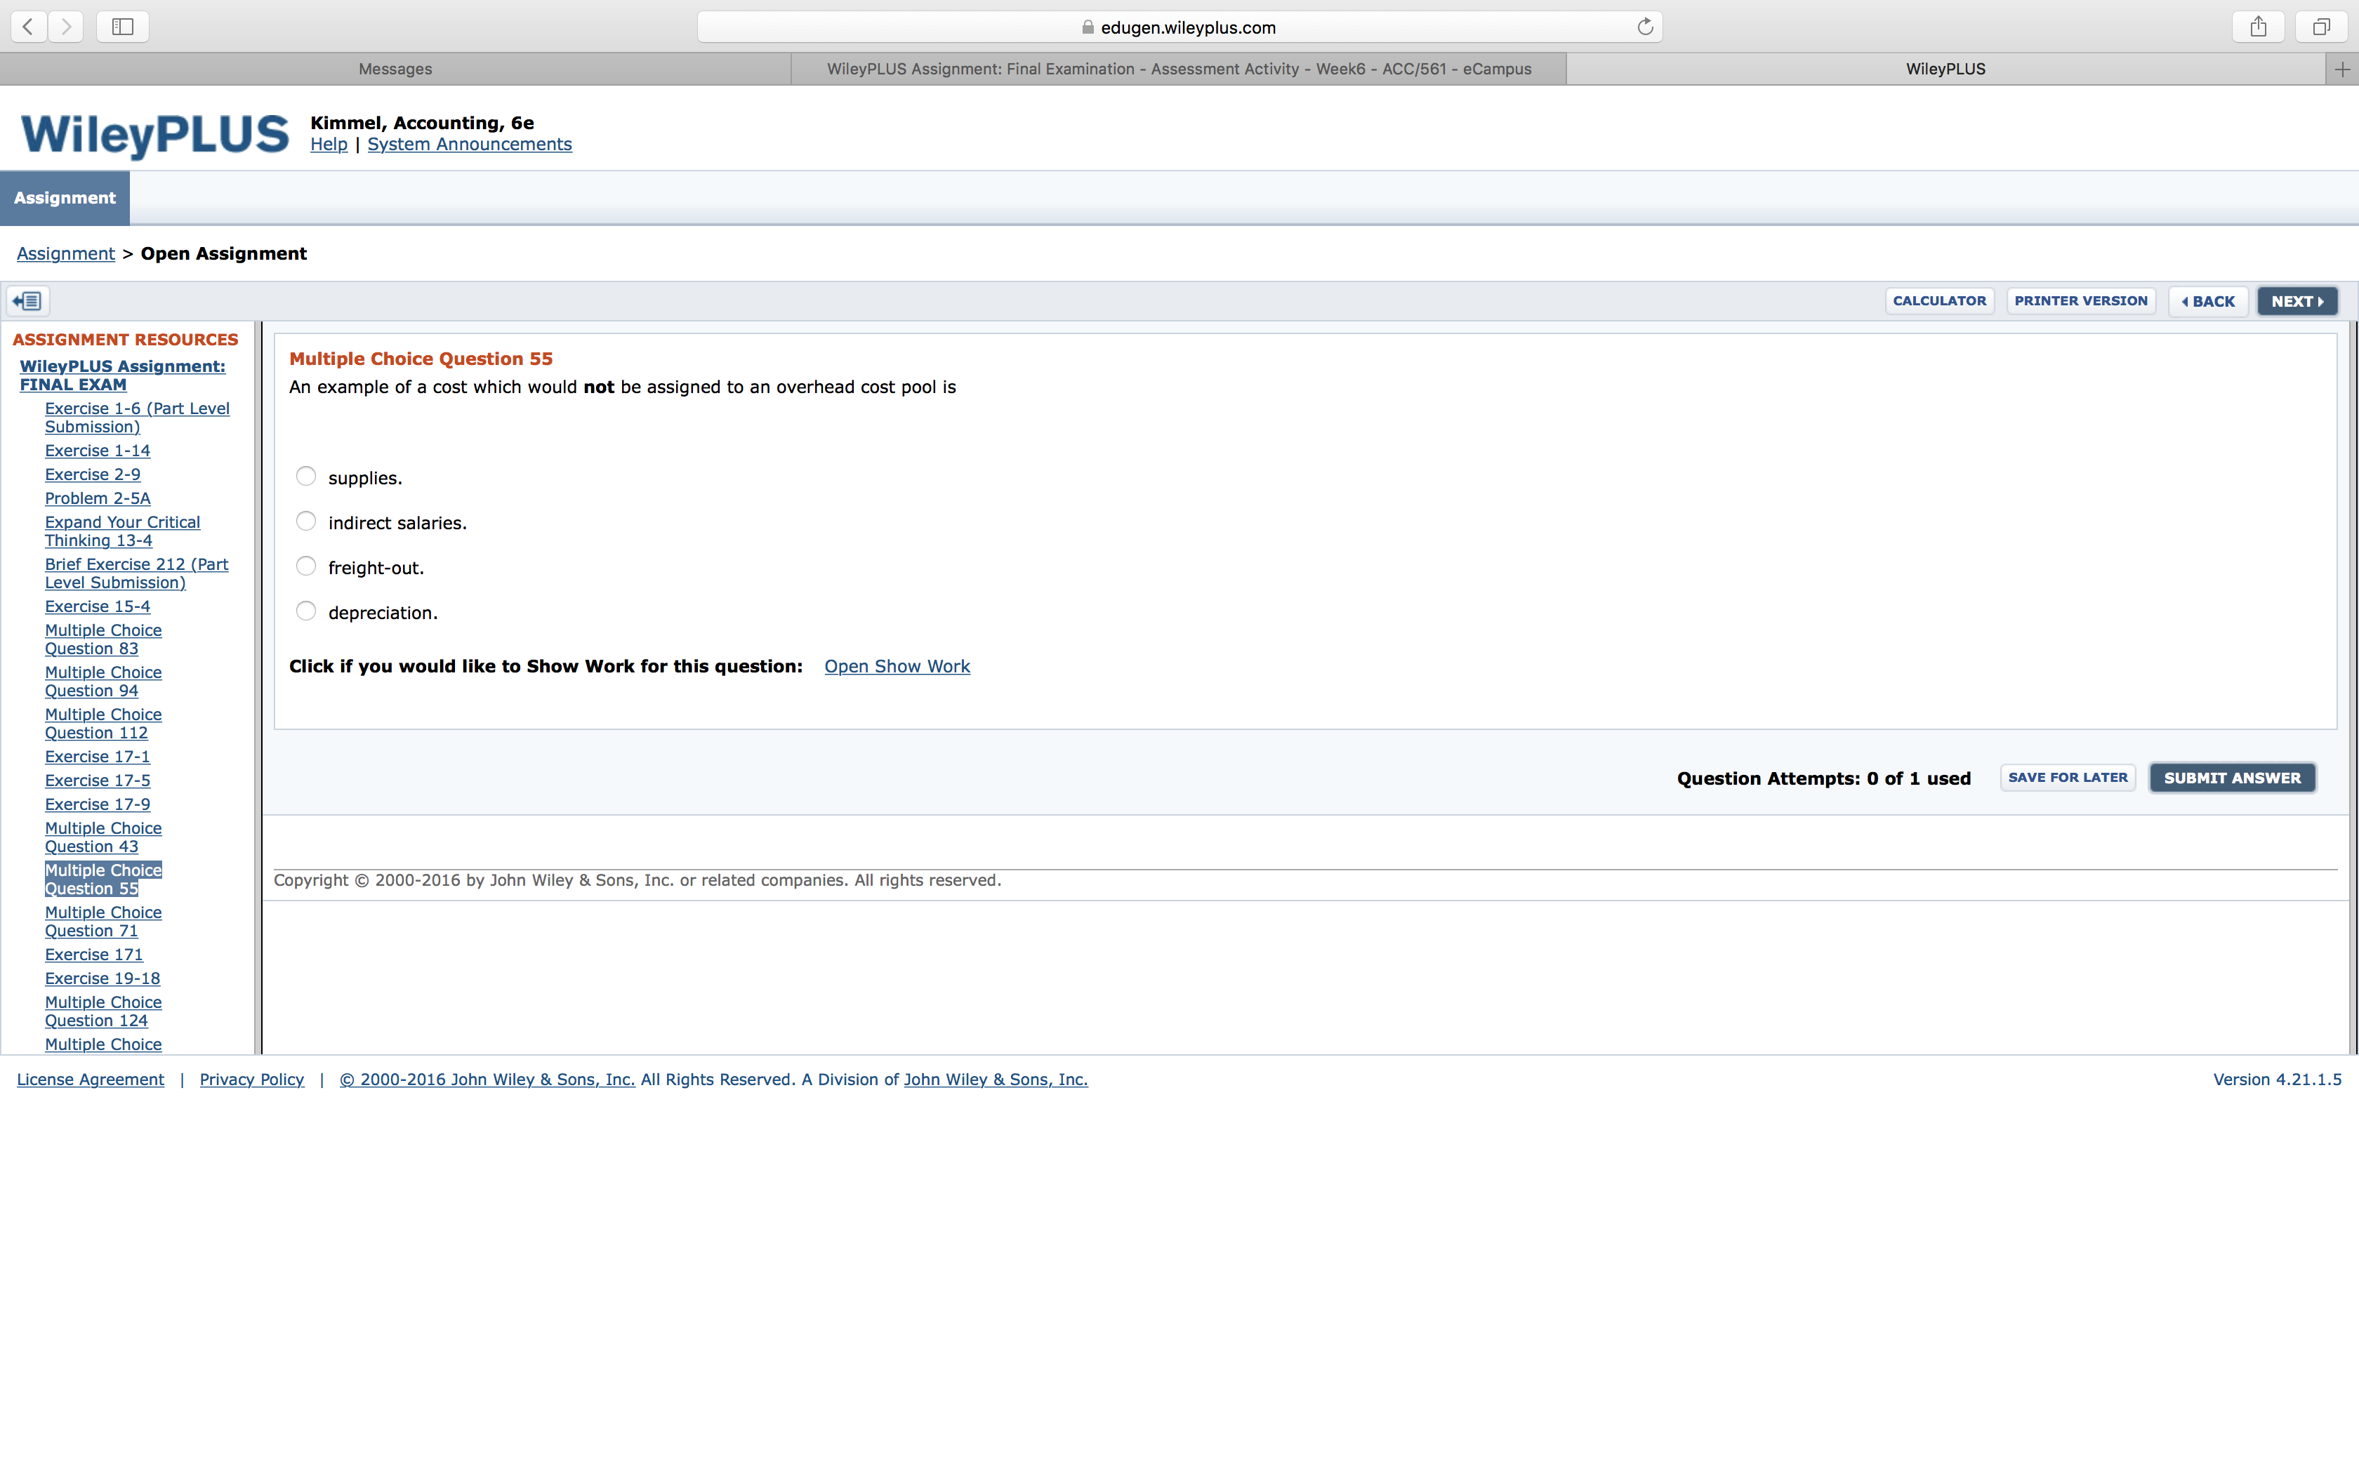The height and width of the screenshot is (1474, 2359).
Task: Go to Exercise 1-14
Action: (98, 451)
